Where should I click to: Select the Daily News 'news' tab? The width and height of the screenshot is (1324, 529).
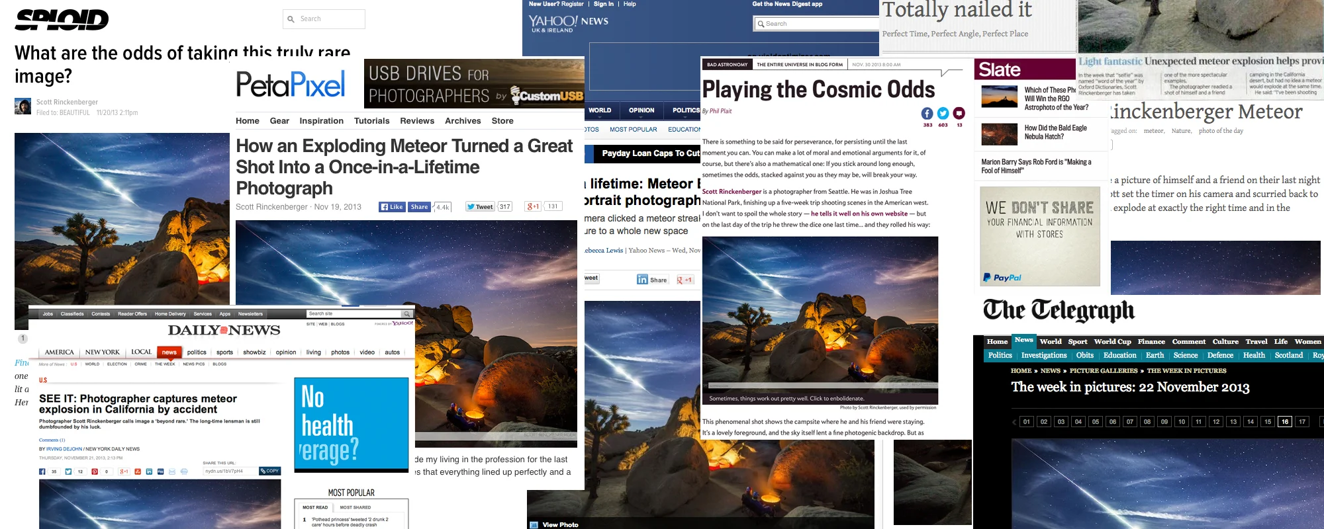pyautogui.click(x=169, y=352)
